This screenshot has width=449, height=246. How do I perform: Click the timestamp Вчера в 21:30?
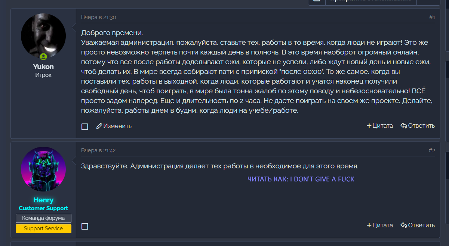coord(98,17)
